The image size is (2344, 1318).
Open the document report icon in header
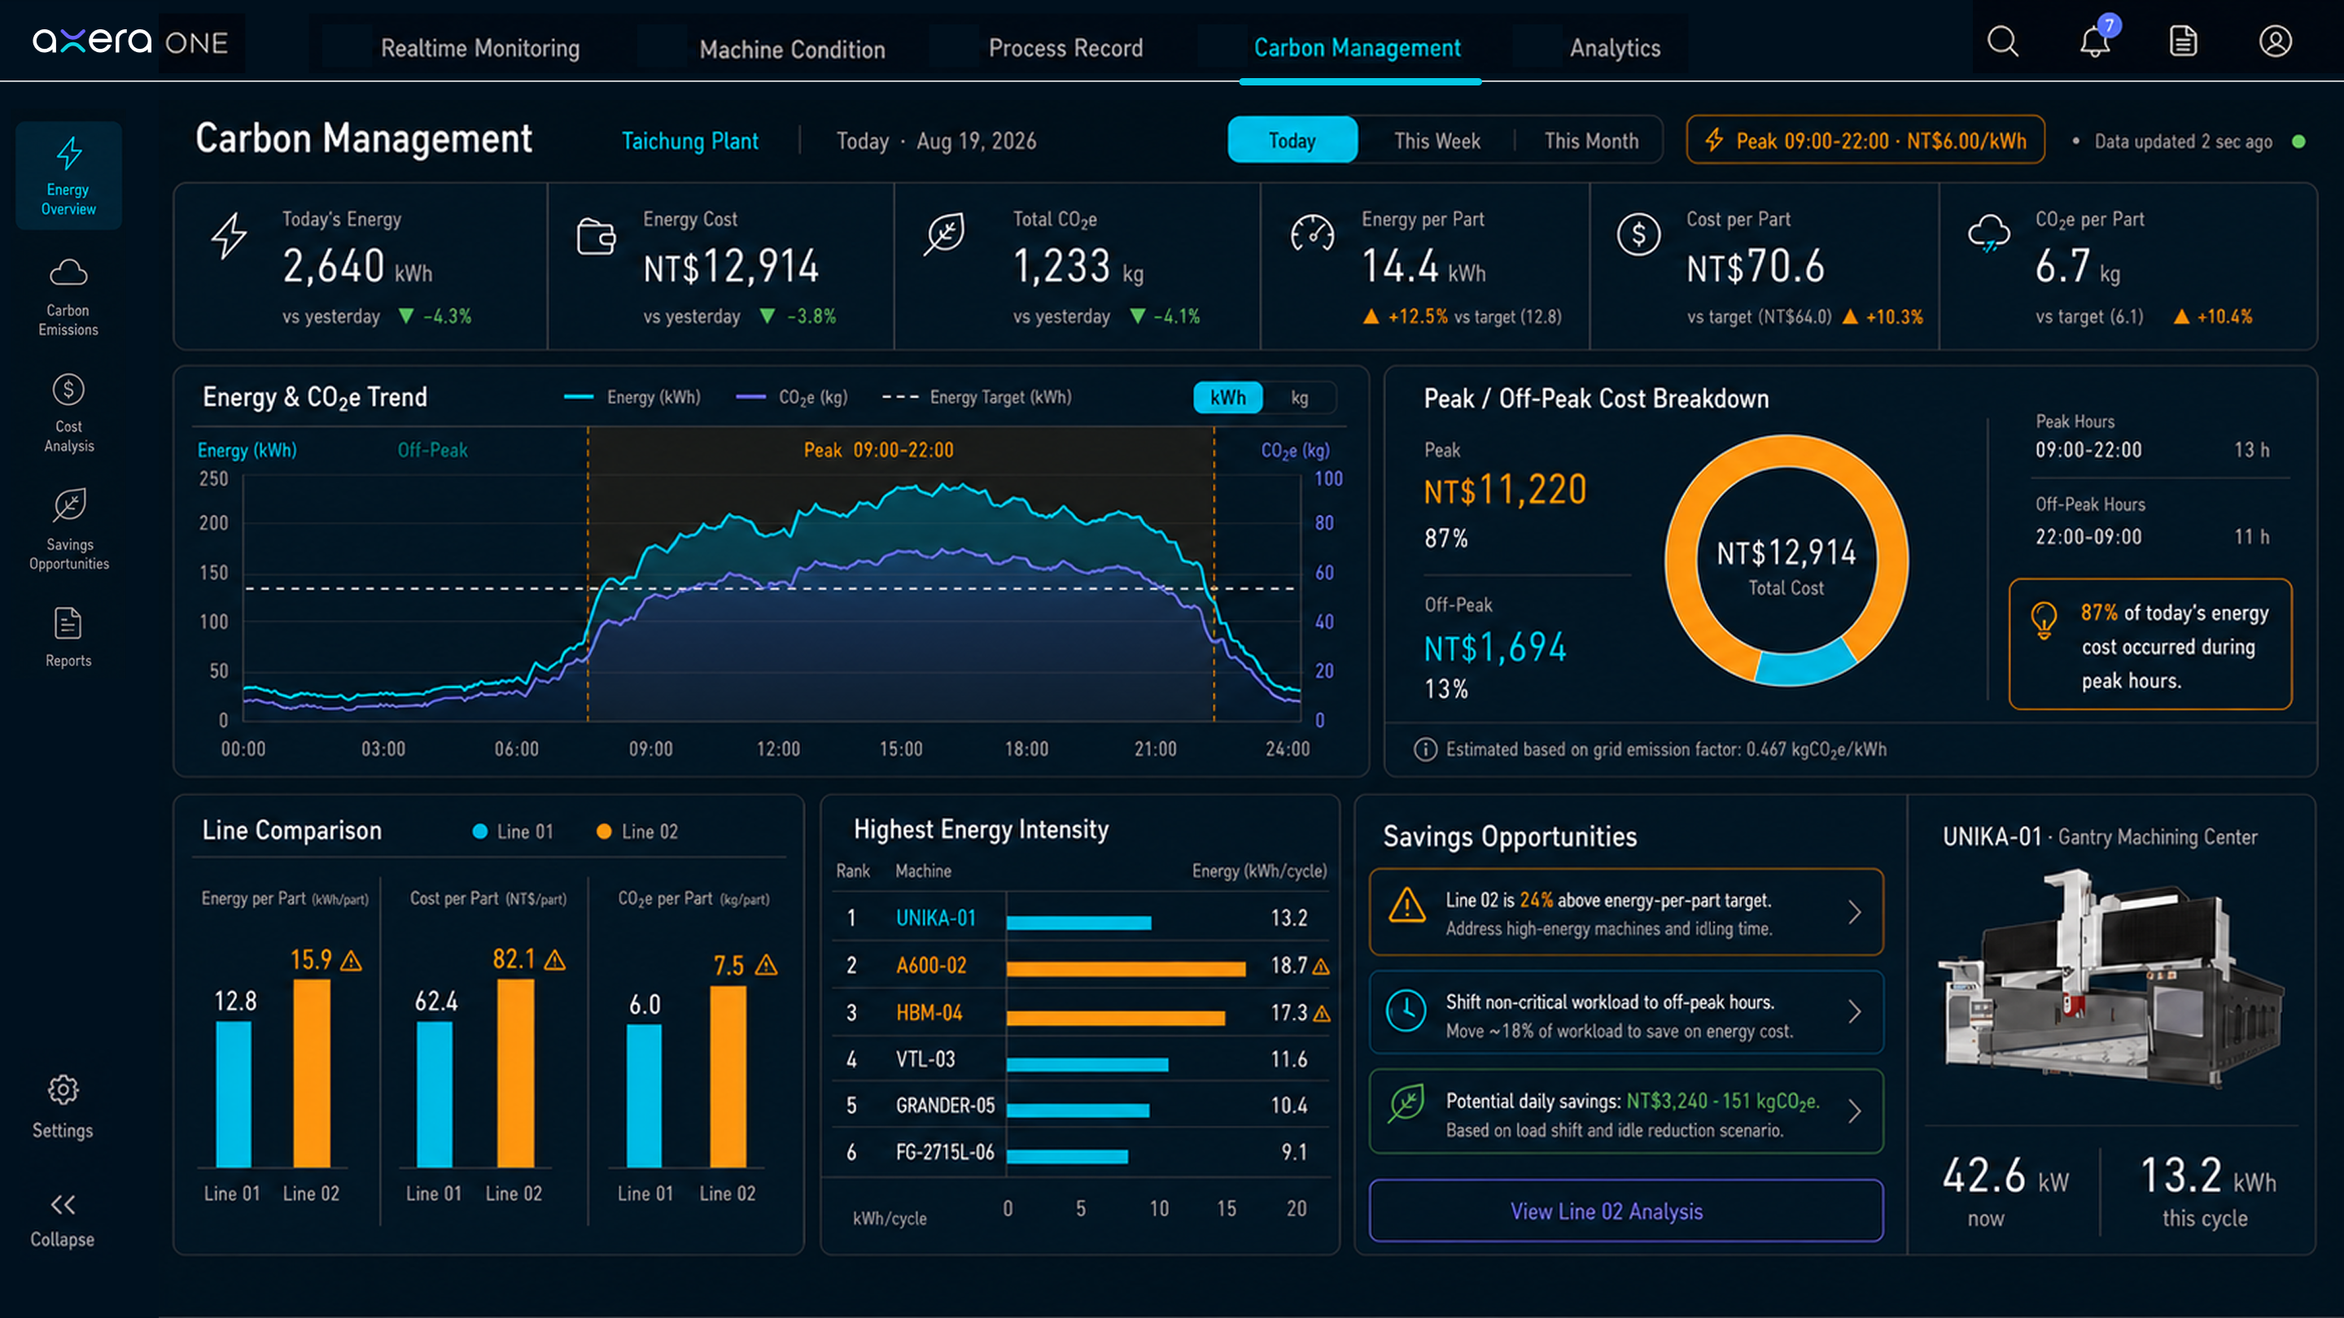click(2183, 41)
